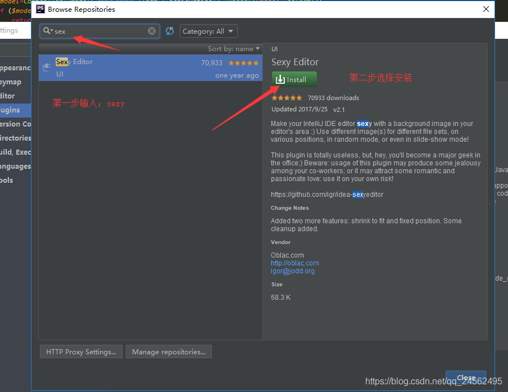The height and width of the screenshot is (392, 508).
Task: Click the 'Updated 2017/9/25' text
Action: point(300,109)
